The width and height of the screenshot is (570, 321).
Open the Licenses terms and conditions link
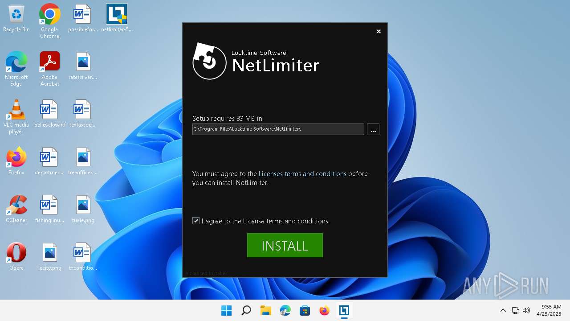click(302, 174)
